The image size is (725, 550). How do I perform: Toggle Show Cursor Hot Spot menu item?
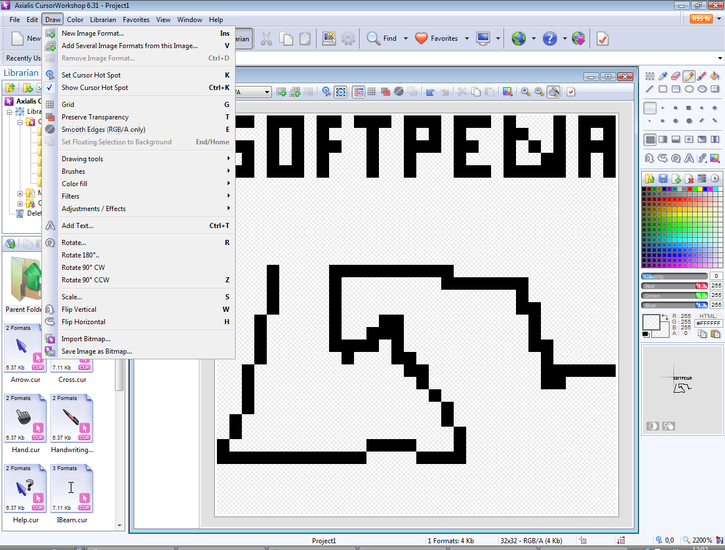tap(138, 88)
